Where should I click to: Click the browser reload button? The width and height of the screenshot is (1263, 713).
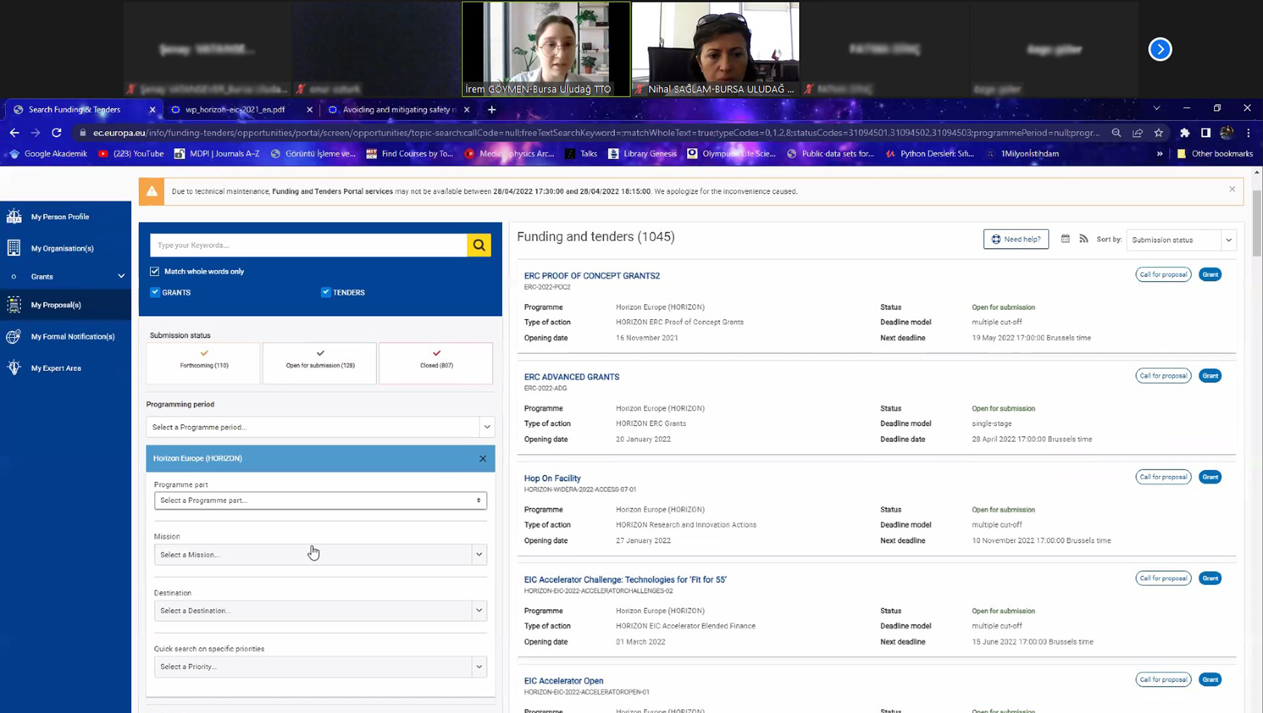(56, 133)
